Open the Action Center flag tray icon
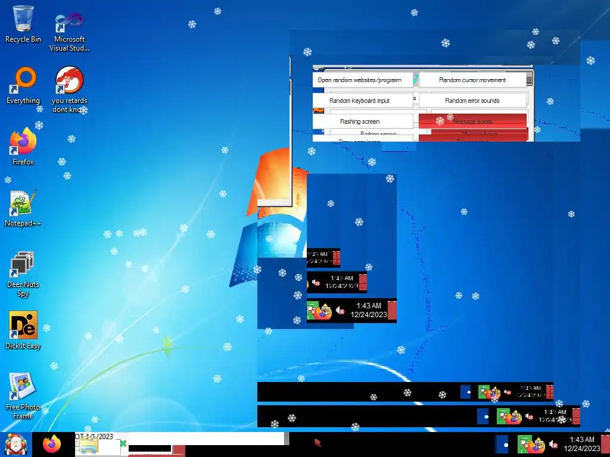Image resolution: width=610 pixels, height=457 pixels. [524, 445]
